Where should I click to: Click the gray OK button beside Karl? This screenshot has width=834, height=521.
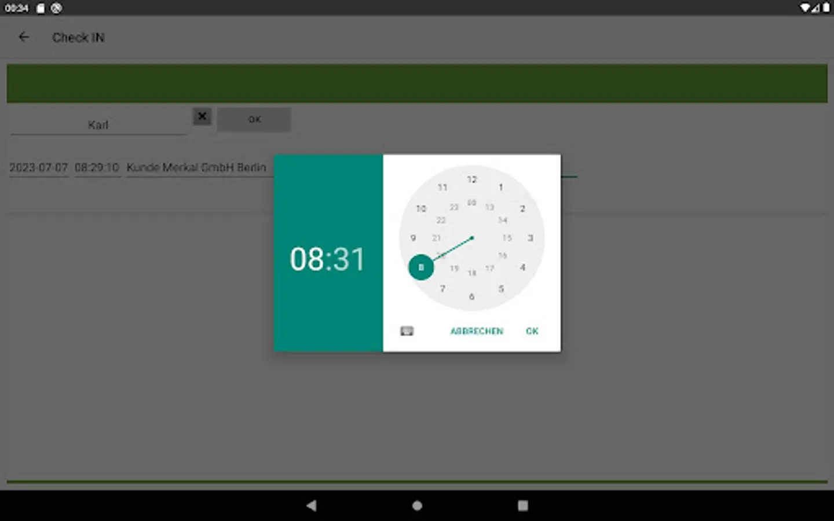pyautogui.click(x=254, y=119)
